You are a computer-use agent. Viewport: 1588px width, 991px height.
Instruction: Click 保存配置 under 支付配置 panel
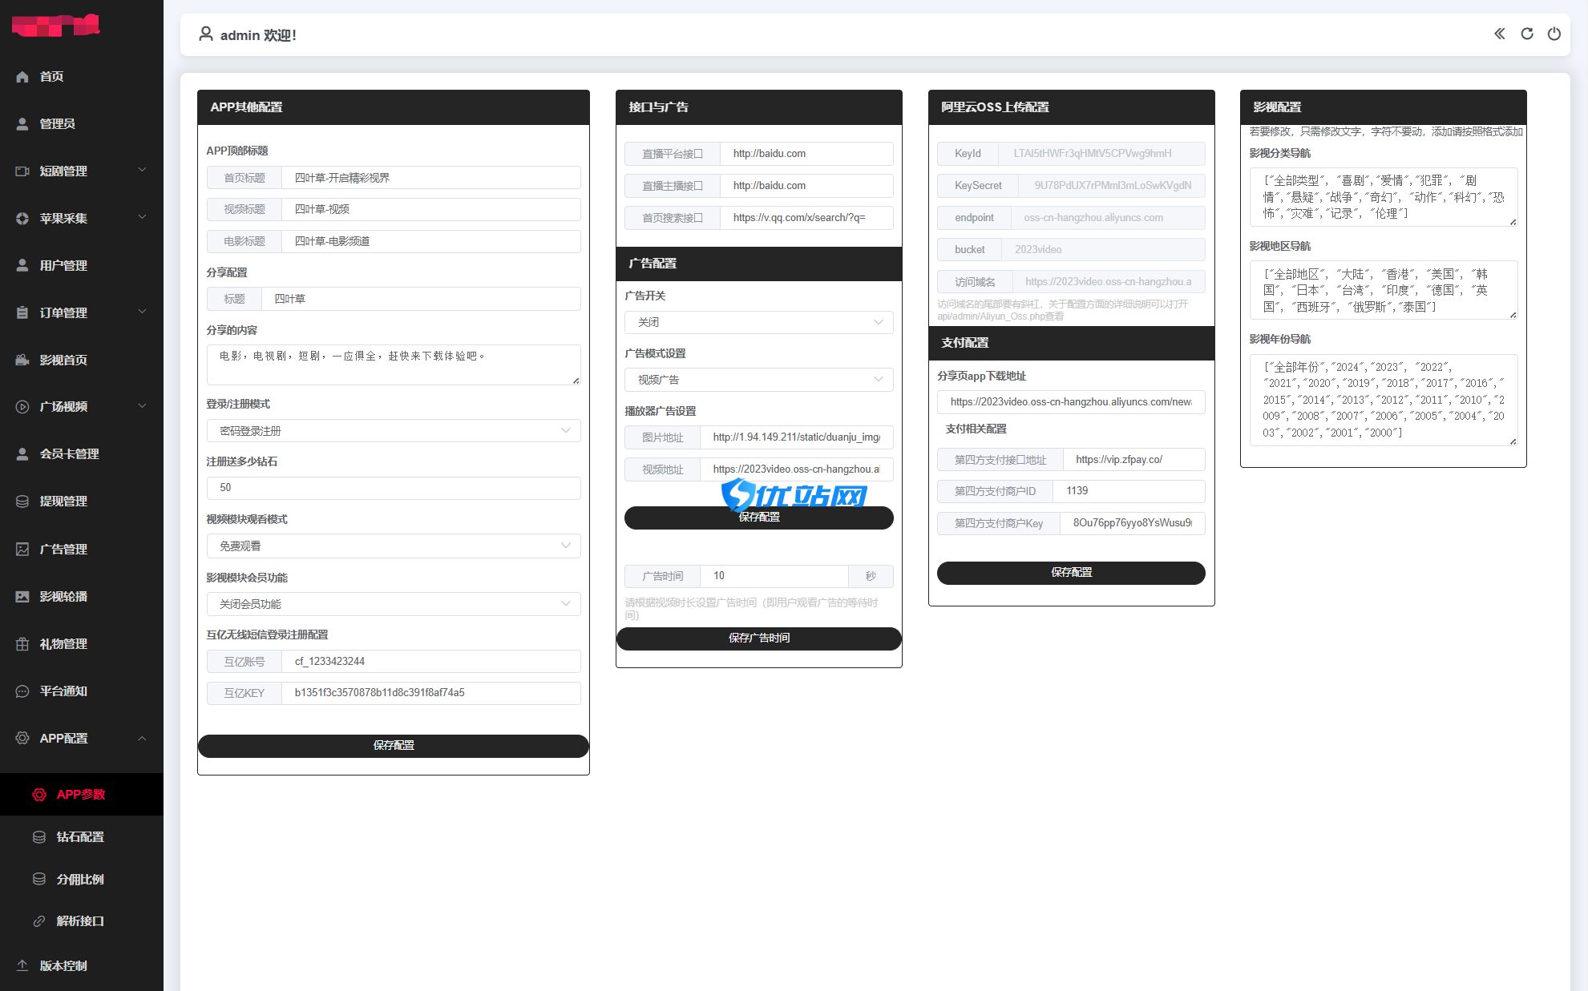click(x=1070, y=573)
